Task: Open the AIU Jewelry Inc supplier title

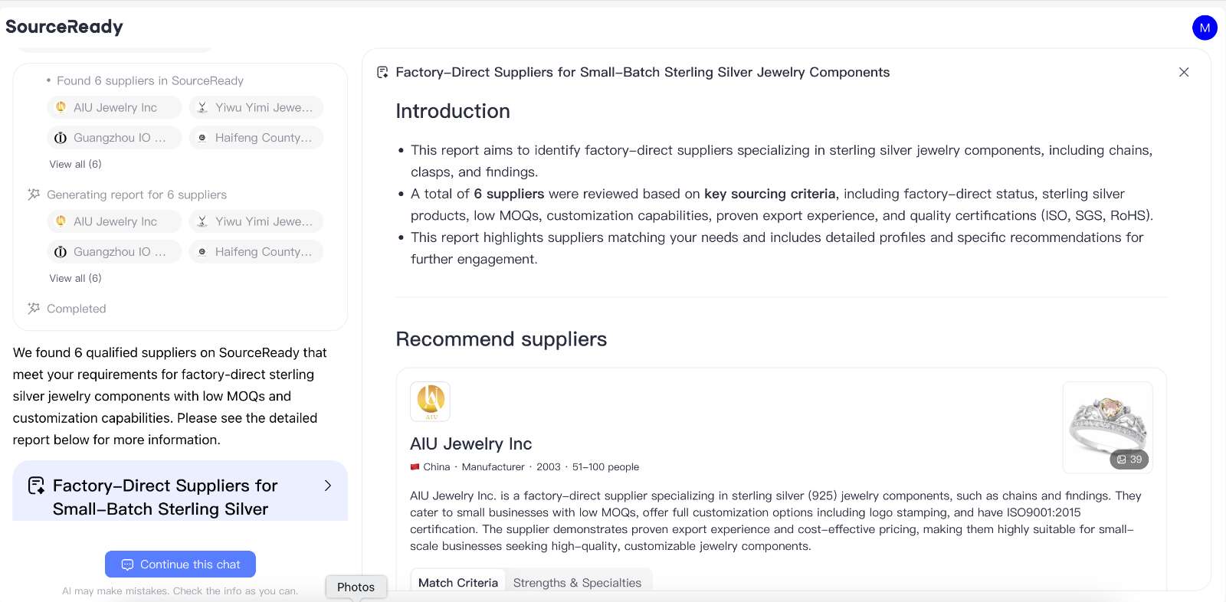Action: tap(470, 443)
